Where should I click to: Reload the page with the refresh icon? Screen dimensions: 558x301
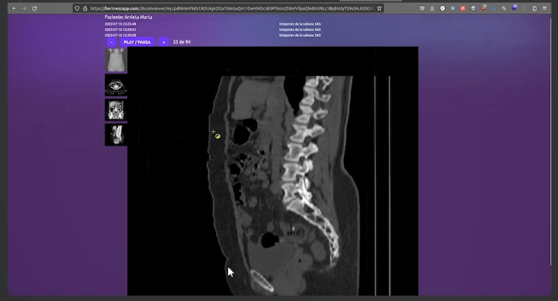(34, 8)
